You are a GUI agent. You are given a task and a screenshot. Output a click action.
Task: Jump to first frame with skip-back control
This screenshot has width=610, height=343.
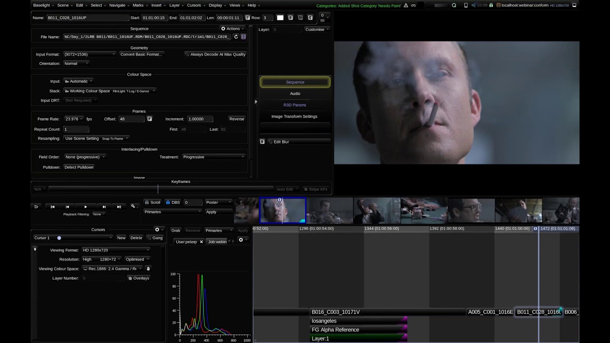(52, 207)
